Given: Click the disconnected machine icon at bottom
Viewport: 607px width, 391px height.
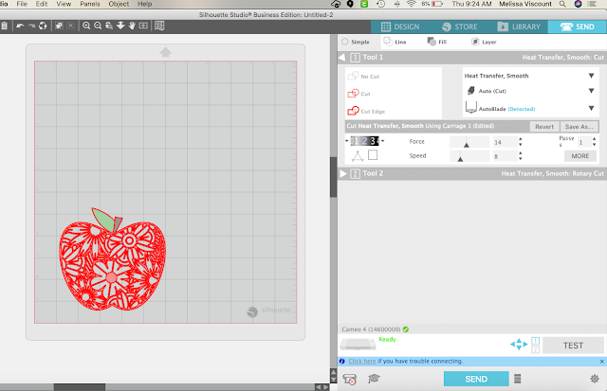Looking at the screenshot, I should click(x=350, y=379).
